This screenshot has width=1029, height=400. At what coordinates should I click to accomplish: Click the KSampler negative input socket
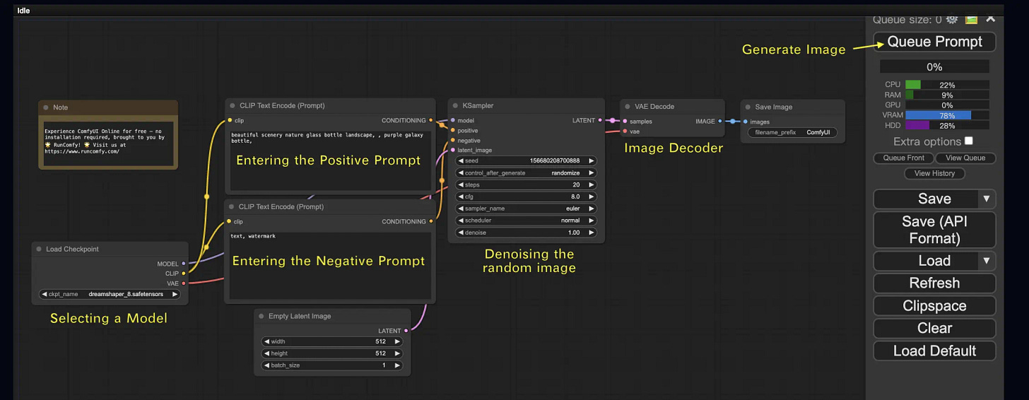(453, 141)
